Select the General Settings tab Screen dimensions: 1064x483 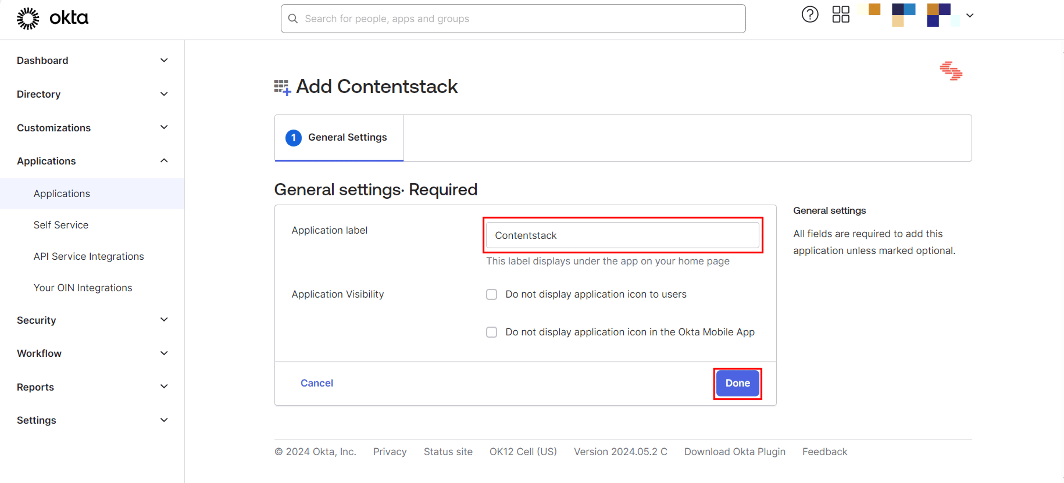coord(339,138)
